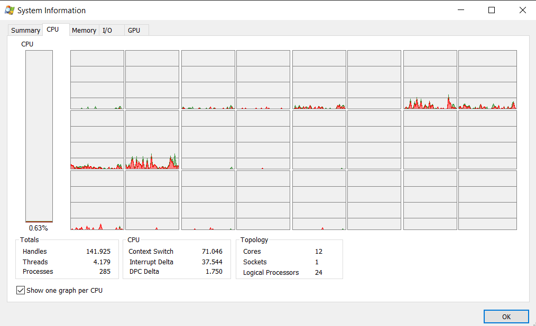Click the Interrupt Delta value 37.544
Image resolution: width=536 pixels, height=326 pixels.
click(212, 262)
